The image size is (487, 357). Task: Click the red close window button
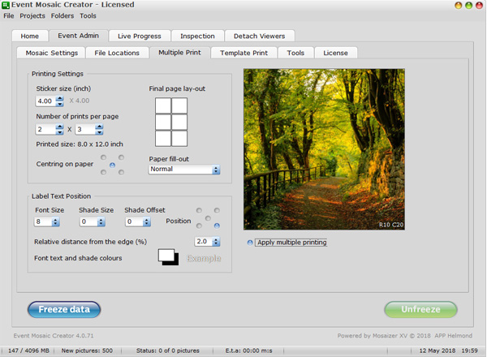[479, 6]
